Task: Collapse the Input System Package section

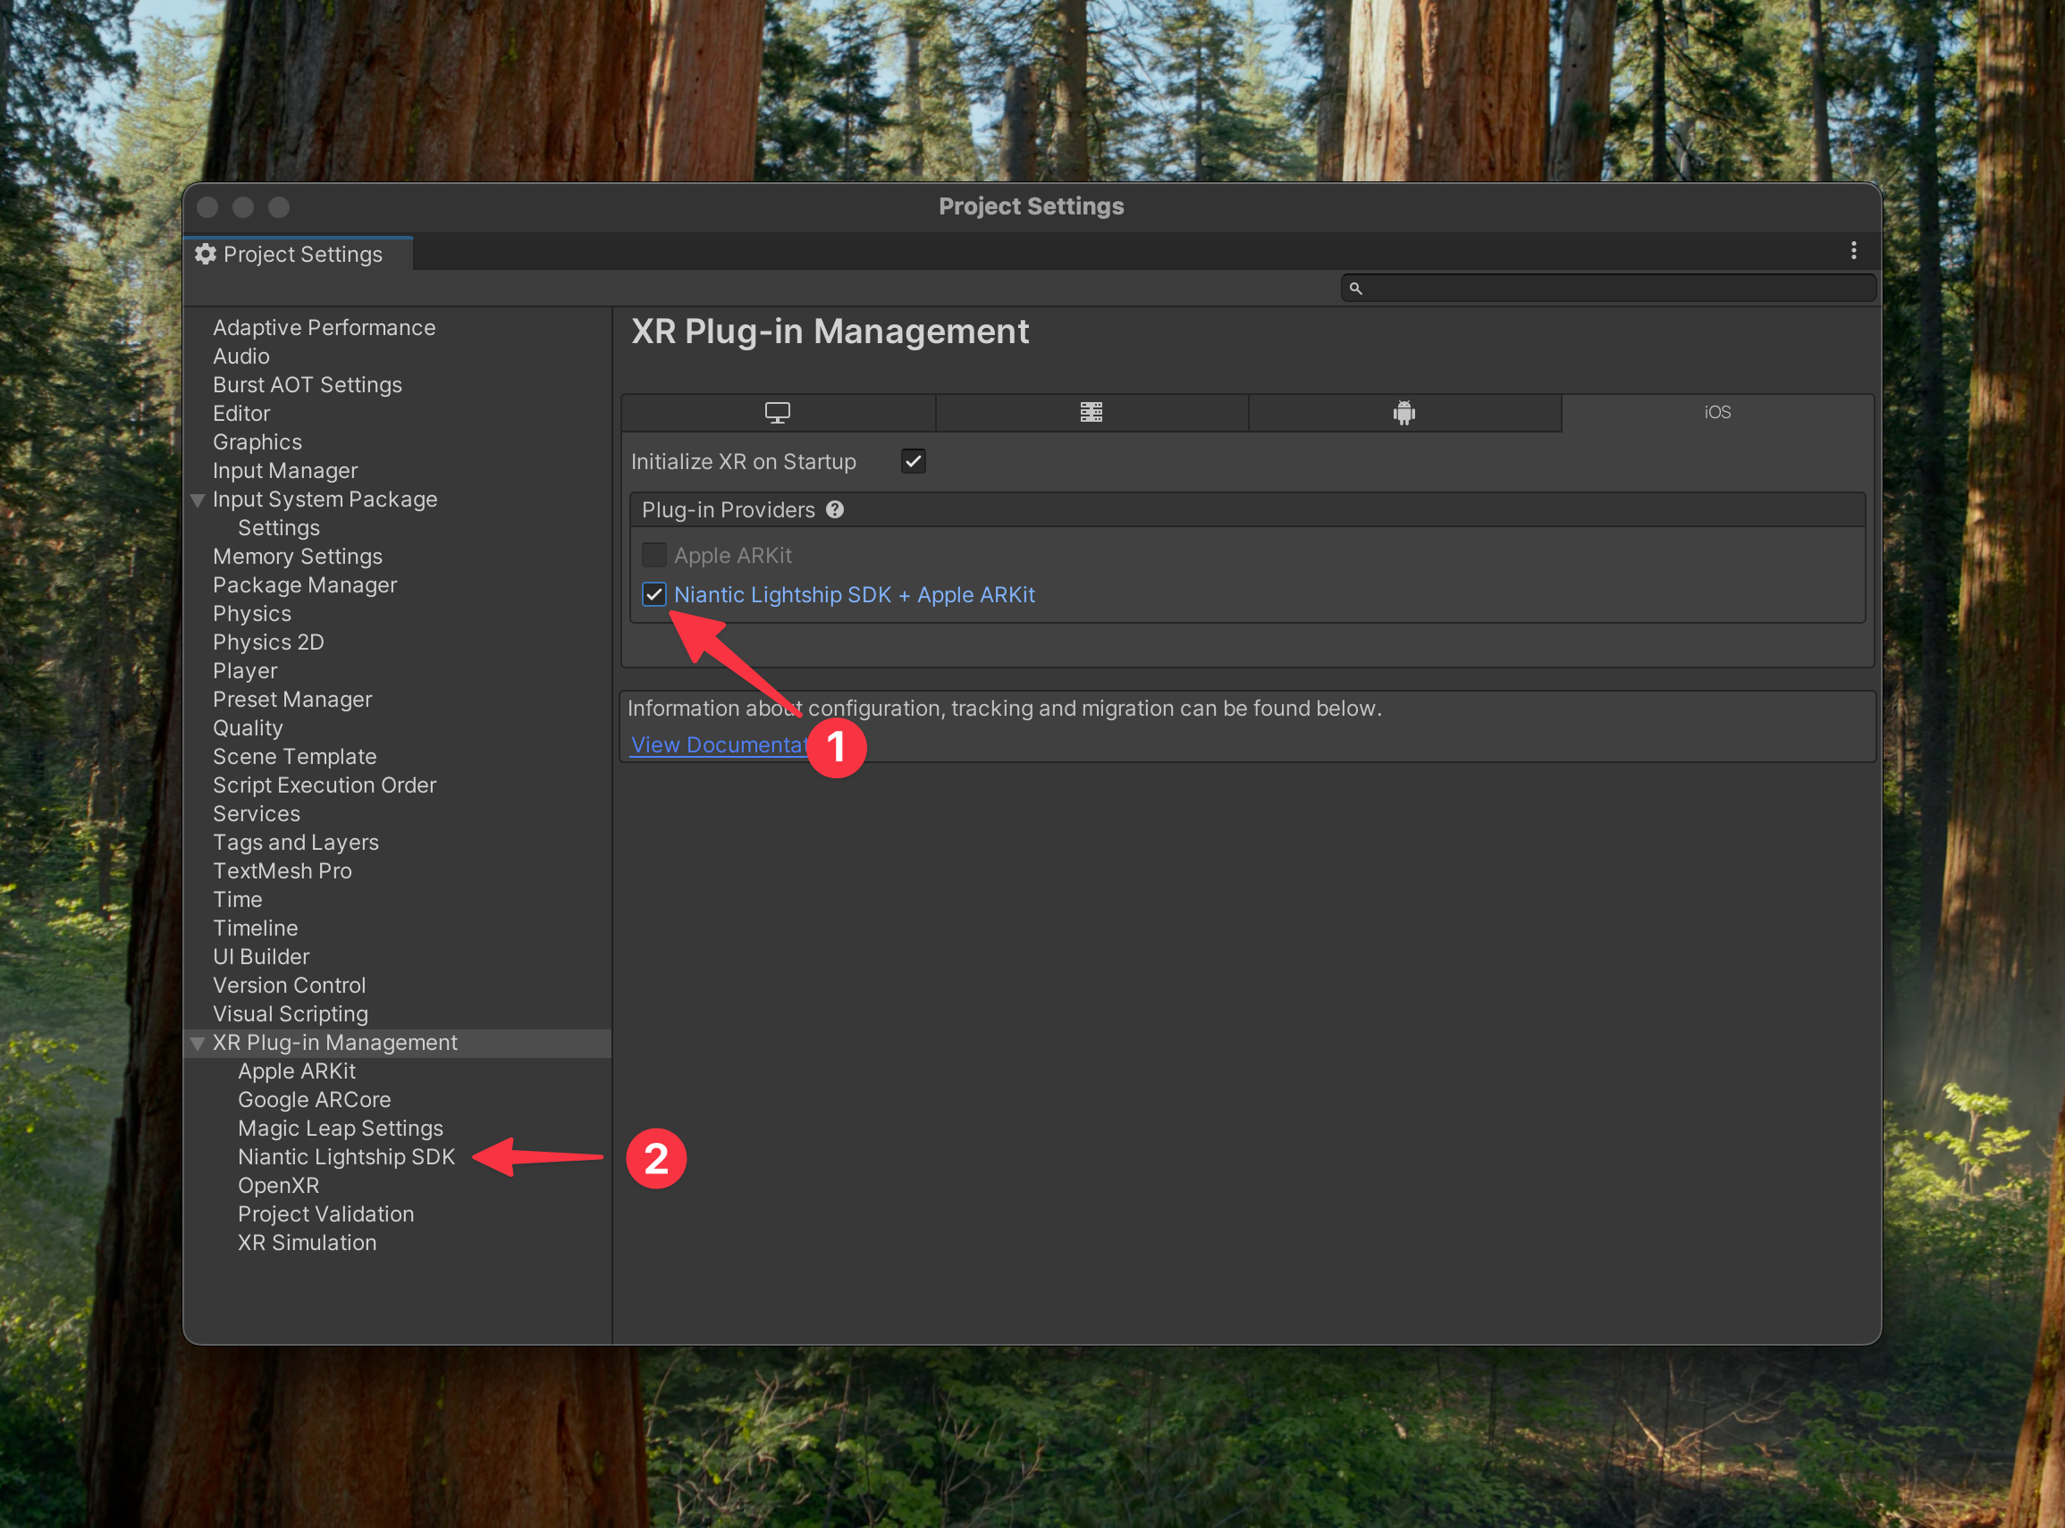Action: (x=198, y=500)
